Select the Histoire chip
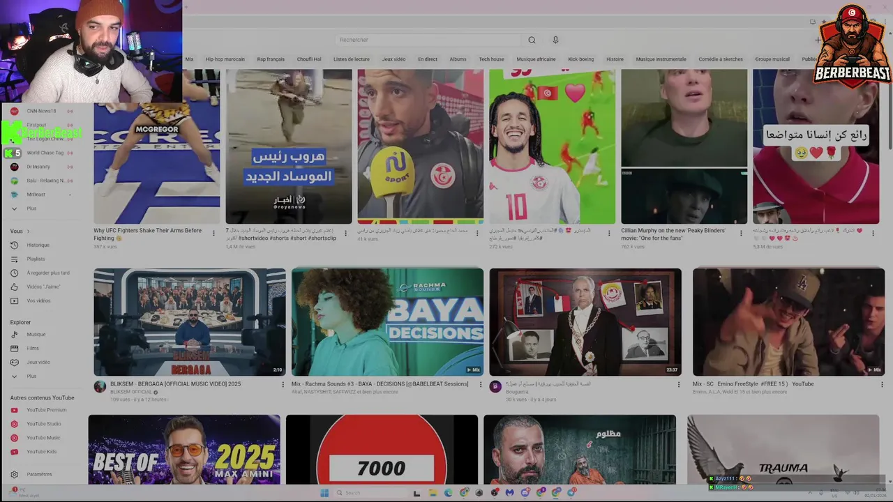Viewport: 893px width, 502px height. click(x=615, y=59)
